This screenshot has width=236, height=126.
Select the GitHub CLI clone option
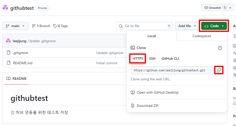click(x=170, y=58)
